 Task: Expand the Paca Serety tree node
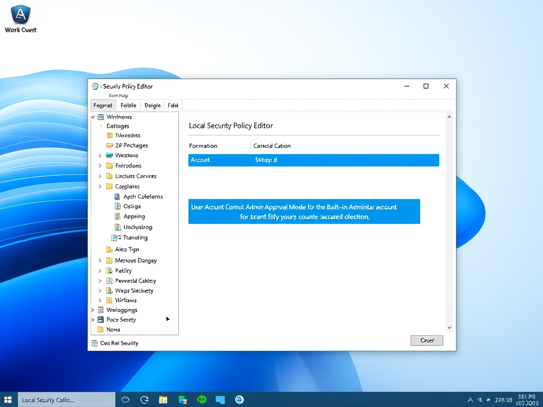pyautogui.click(x=93, y=320)
